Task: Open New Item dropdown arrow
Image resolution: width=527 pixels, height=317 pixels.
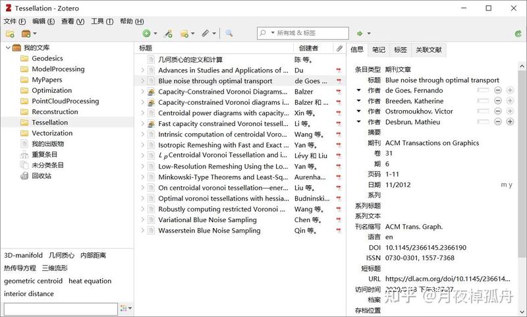Action: 155,33
